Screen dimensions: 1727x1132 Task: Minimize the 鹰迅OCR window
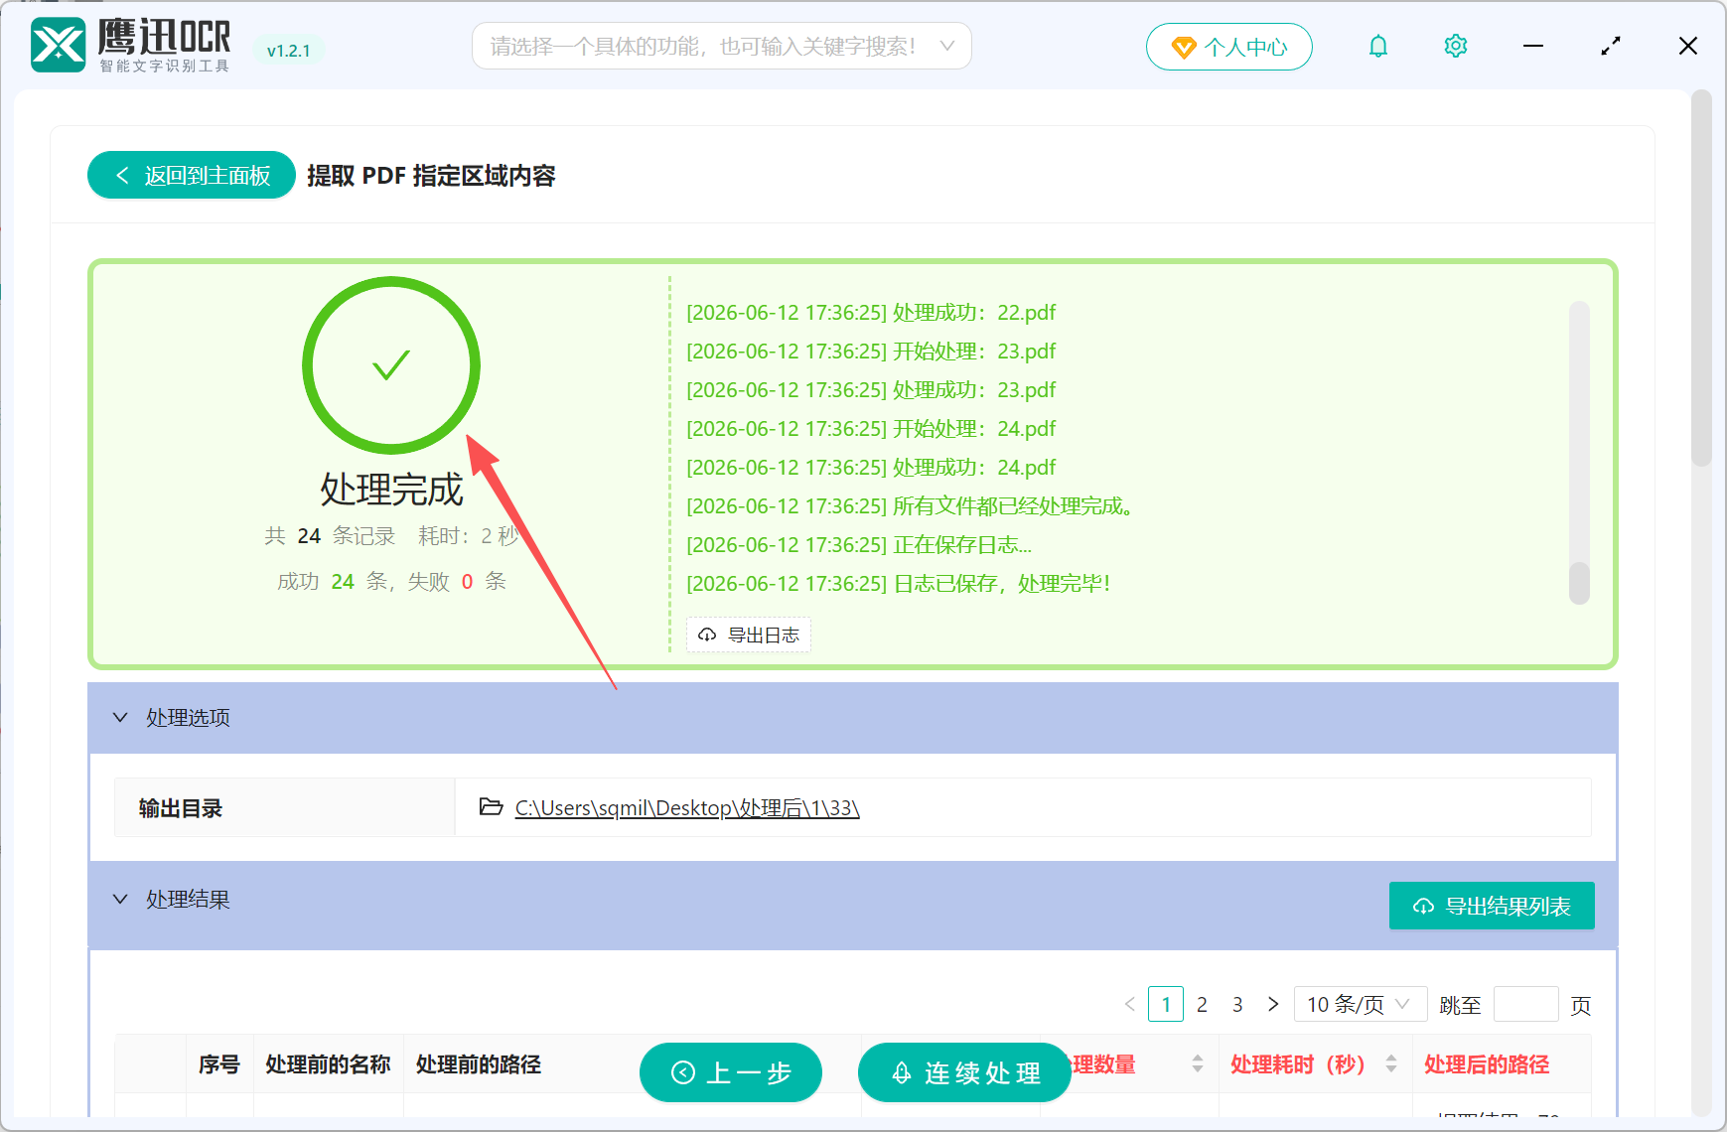pos(1533,46)
